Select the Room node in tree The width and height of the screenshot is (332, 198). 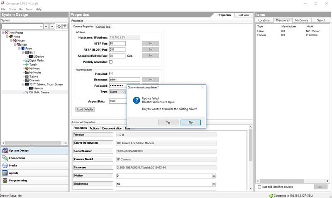point(29,49)
